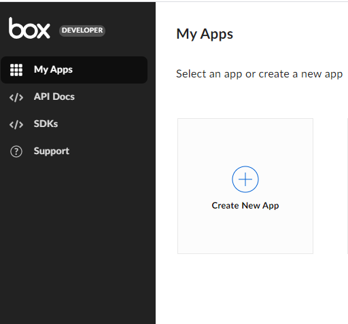Open the API Docs sidebar entry
The image size is (348, 324).
click(54, 96)
